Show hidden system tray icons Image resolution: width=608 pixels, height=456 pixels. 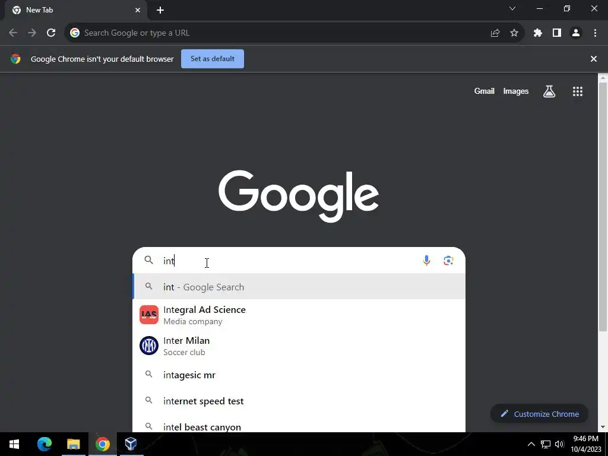pos(531,444)
